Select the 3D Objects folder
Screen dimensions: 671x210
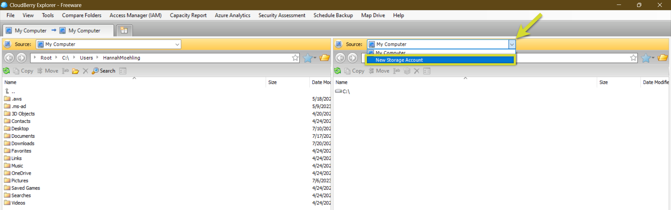(x=20, y=114)
